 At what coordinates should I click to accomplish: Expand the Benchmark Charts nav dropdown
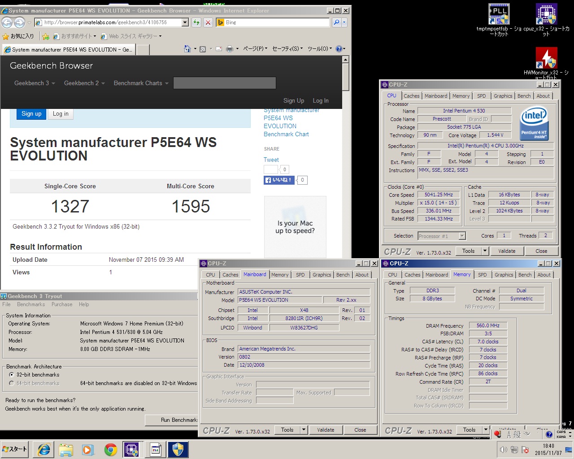tap(141, 83)
